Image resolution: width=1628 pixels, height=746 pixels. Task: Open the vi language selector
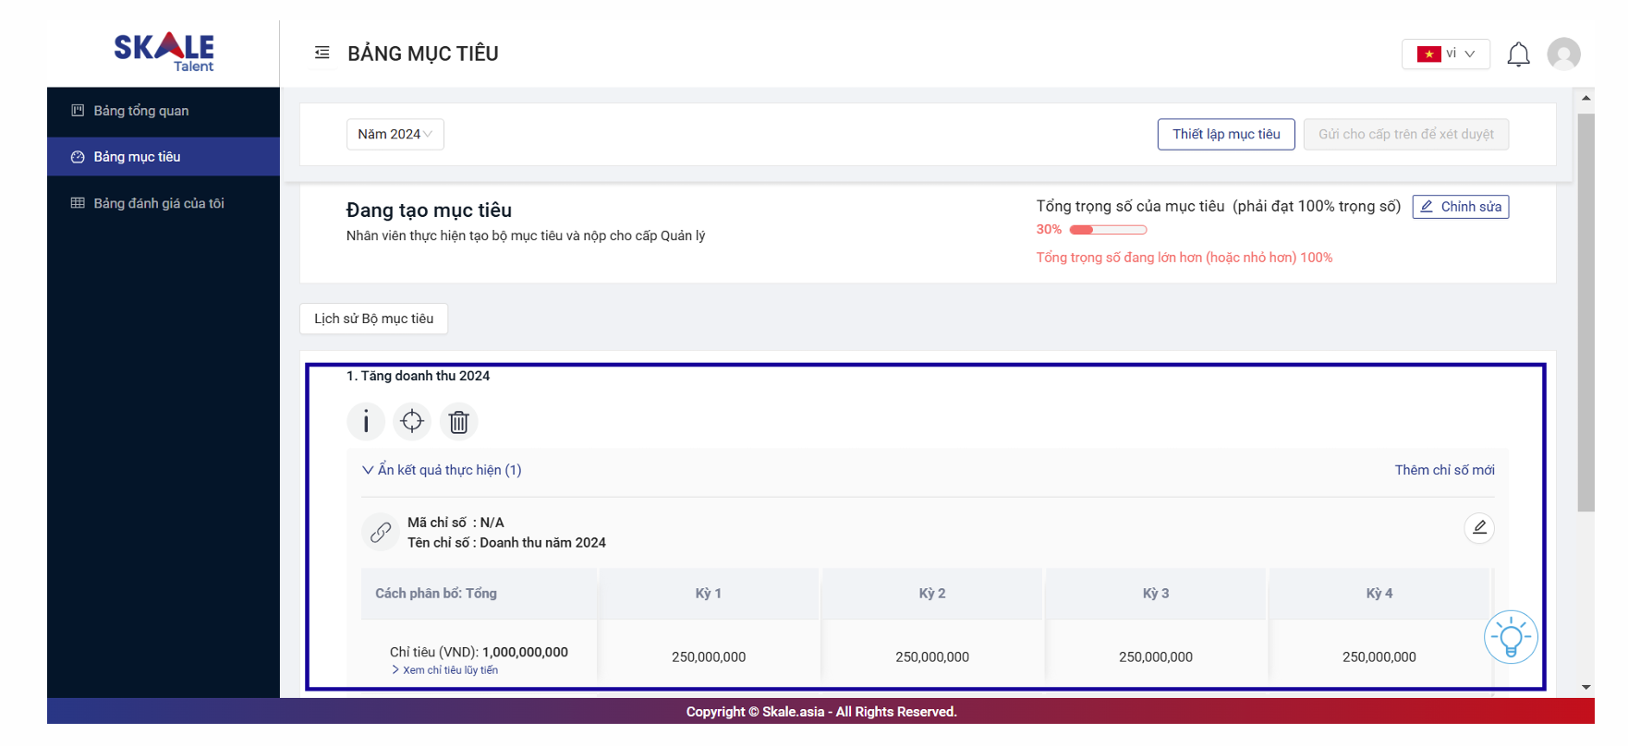1445,54
